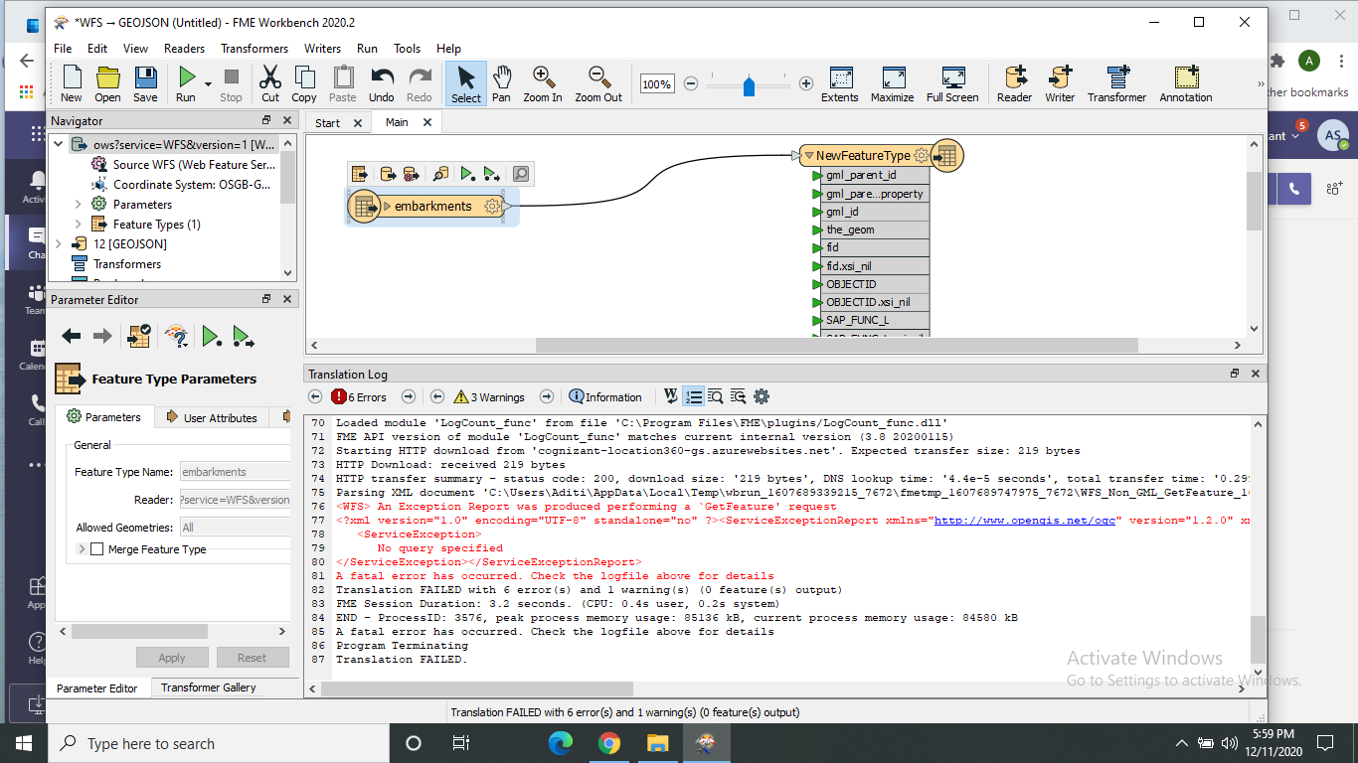Switch to the Transformer Gallery tab
The image size is (1358, 763).
[209, 687]
